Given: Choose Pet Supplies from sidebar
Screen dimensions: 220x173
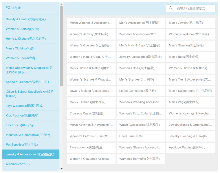Looking at the screenshot, I should click(x=22, y=145).
